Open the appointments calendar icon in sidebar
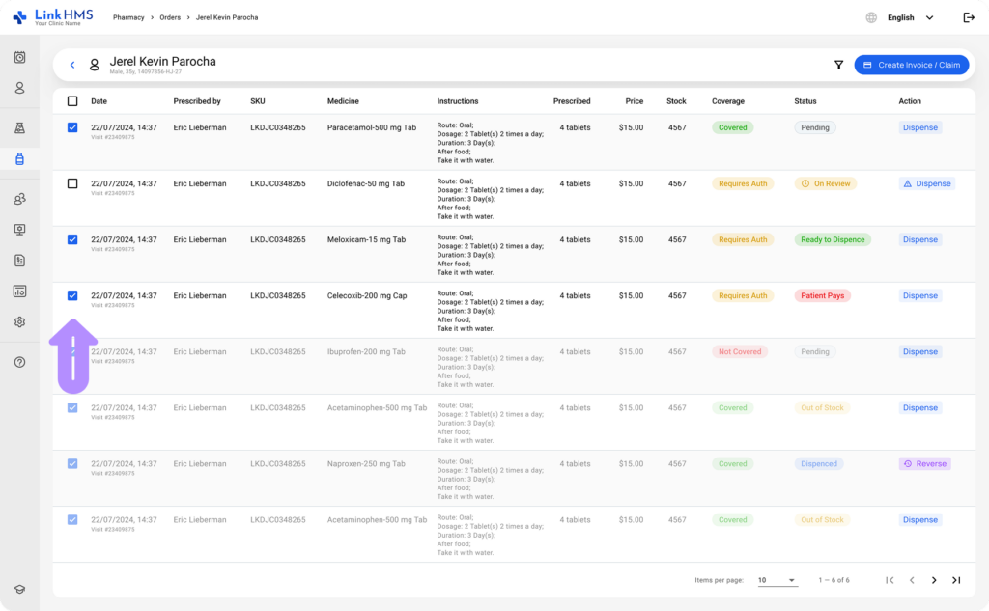 click(x=19, y=57)
